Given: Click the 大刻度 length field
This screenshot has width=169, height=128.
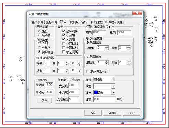Looking at the screenshot, I should coord(74,85).
